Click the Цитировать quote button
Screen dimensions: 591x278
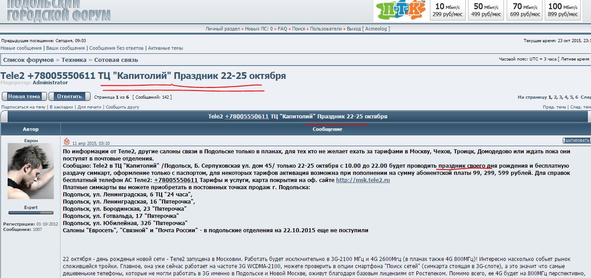tap(577, 140)
